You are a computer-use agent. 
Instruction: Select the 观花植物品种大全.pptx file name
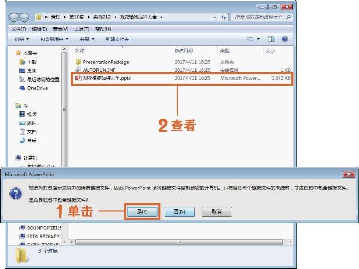pos(107,78)
